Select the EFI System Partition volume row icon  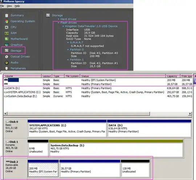6,80
